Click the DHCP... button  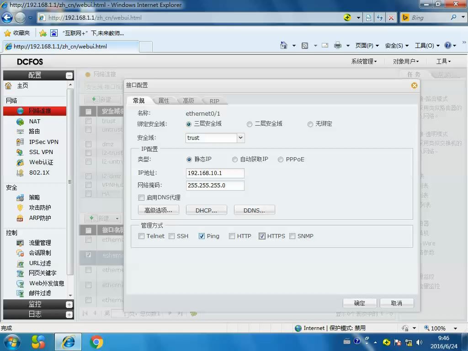click(x=206, y=210)
